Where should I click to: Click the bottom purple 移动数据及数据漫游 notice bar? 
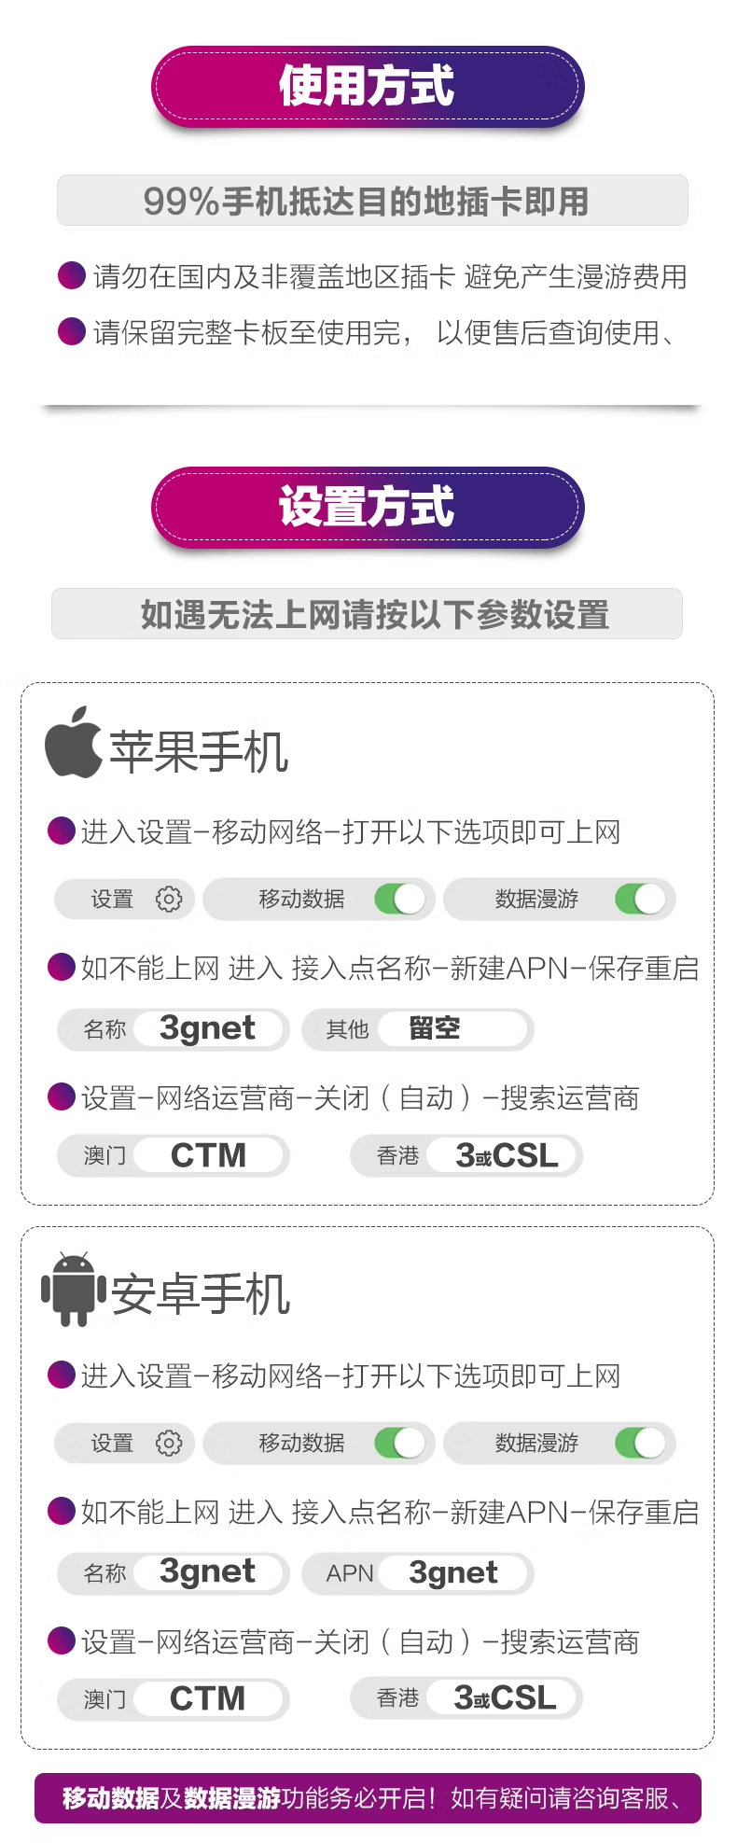coord(368,1797)
